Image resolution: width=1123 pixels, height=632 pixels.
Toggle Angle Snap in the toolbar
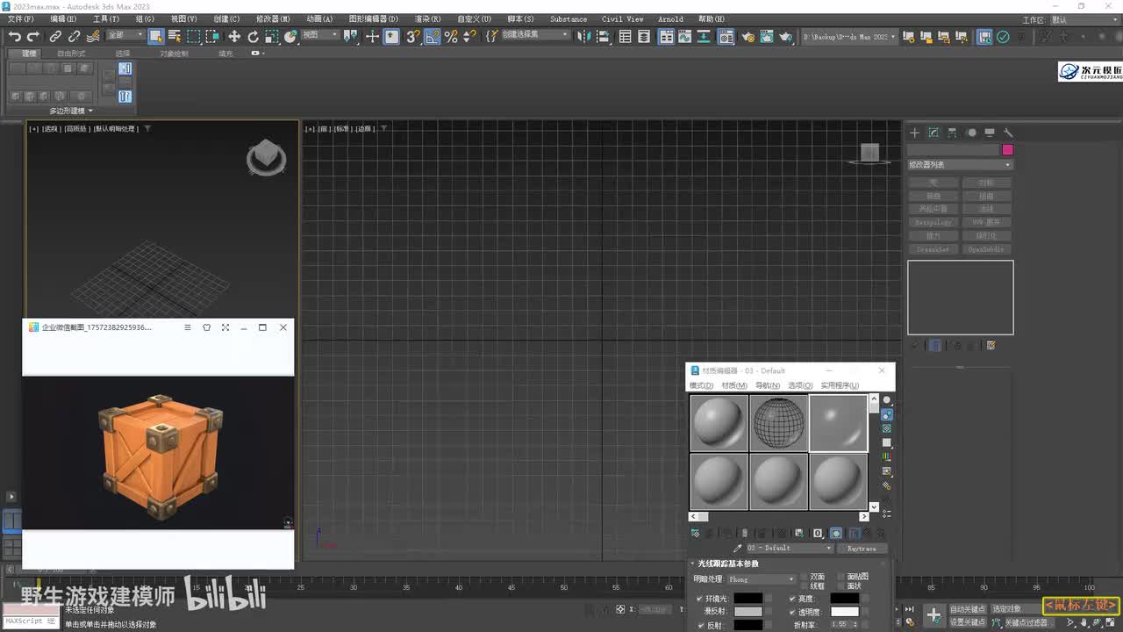[x=432, y=37]
